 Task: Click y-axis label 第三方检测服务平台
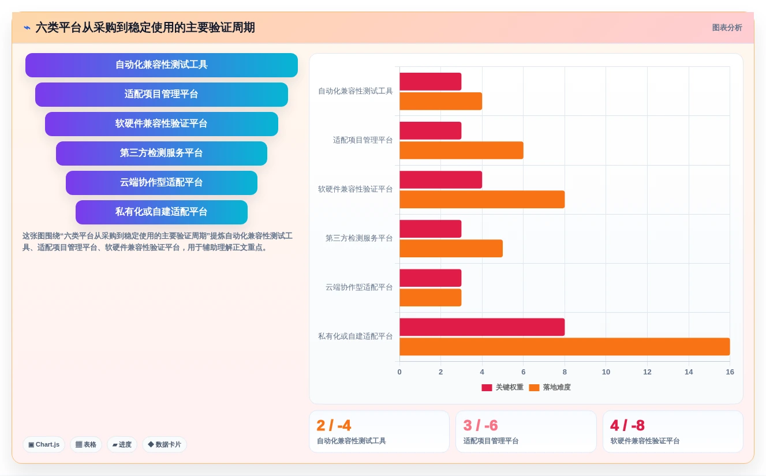359,238
